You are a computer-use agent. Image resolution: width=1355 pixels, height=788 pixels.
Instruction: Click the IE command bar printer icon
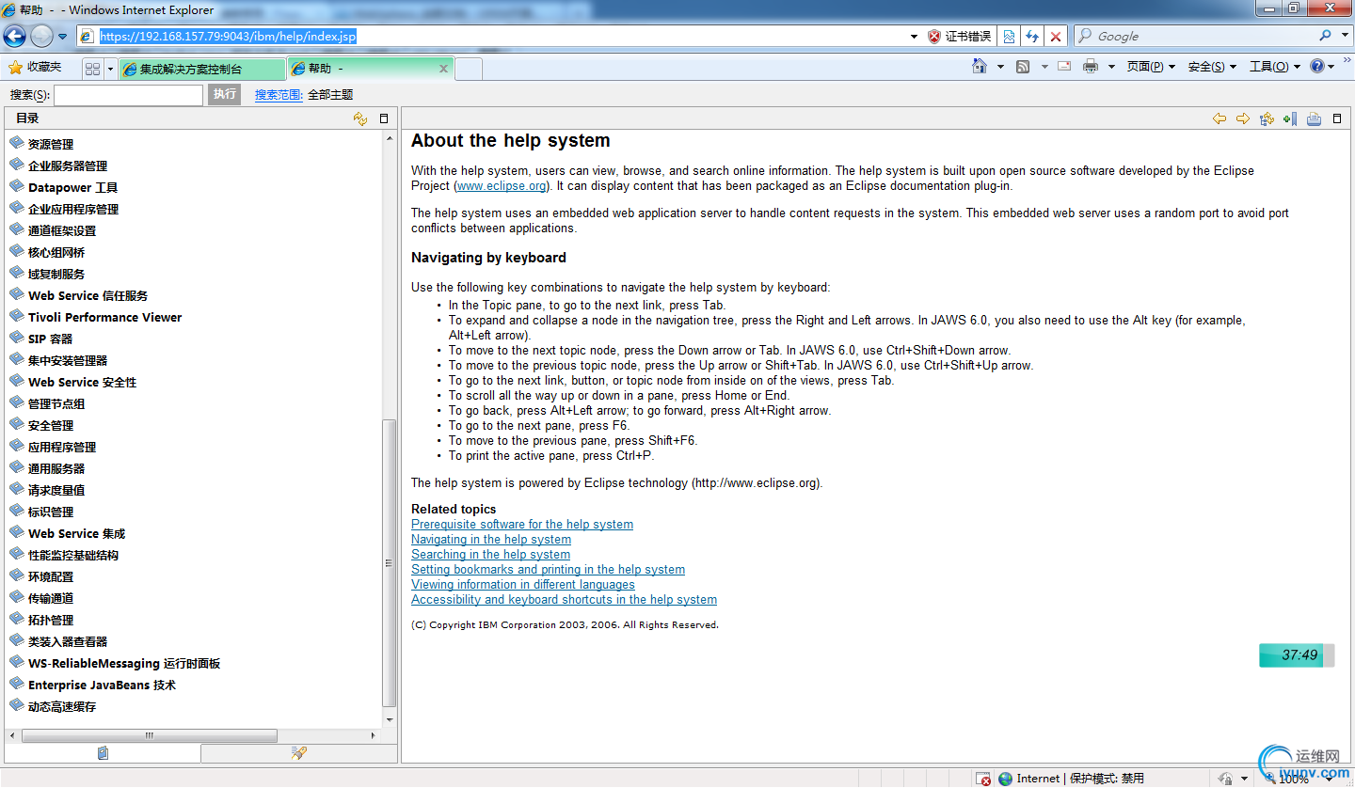1091,67
